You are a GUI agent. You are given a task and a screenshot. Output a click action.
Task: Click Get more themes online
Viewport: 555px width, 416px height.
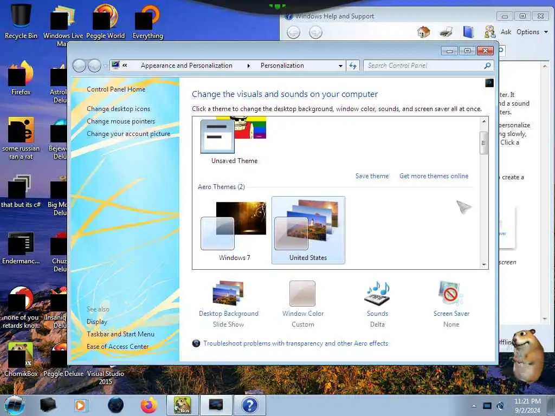tap(434, 176)
